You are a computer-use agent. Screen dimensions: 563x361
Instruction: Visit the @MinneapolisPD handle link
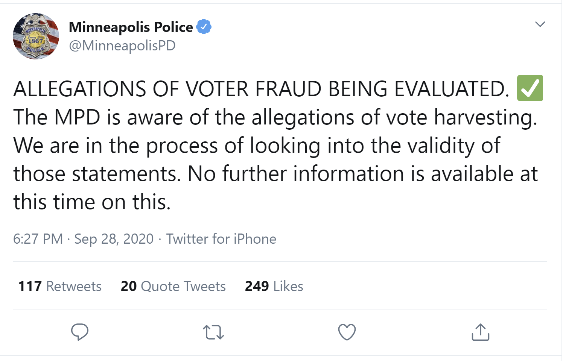[122, 46]
